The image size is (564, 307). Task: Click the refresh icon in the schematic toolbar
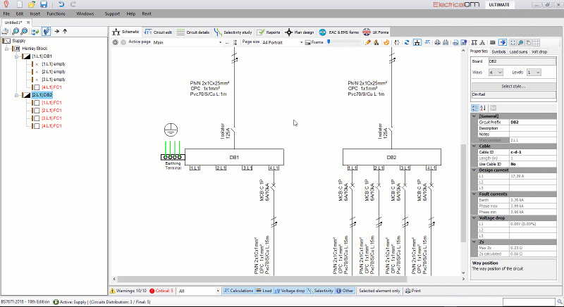pyautogui.click(x=407, y=42)
